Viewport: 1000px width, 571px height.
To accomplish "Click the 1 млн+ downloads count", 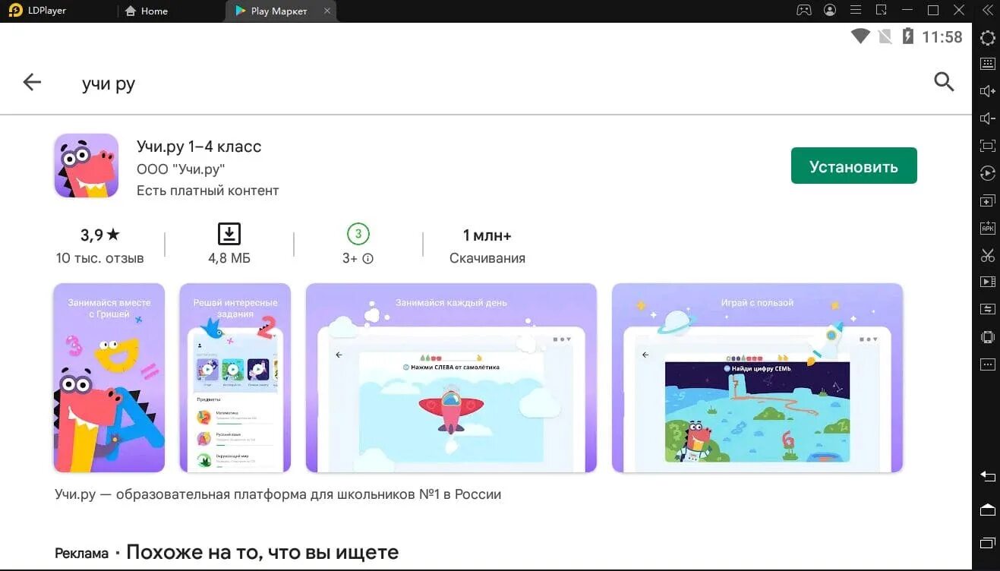I will click(487, 235).
